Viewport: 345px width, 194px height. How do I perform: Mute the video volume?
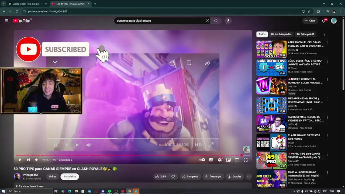[x=36, y=160]
